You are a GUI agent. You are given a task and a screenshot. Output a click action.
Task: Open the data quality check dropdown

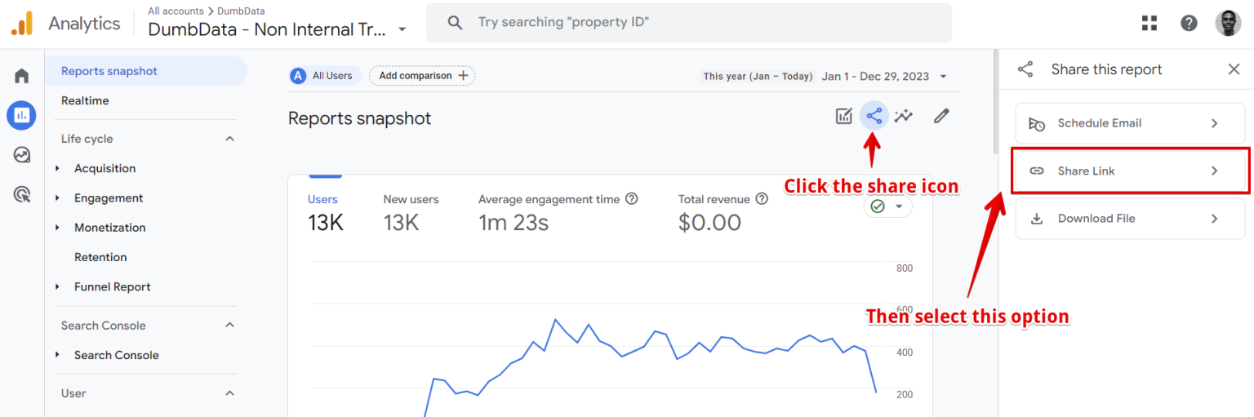click(888, 206)
